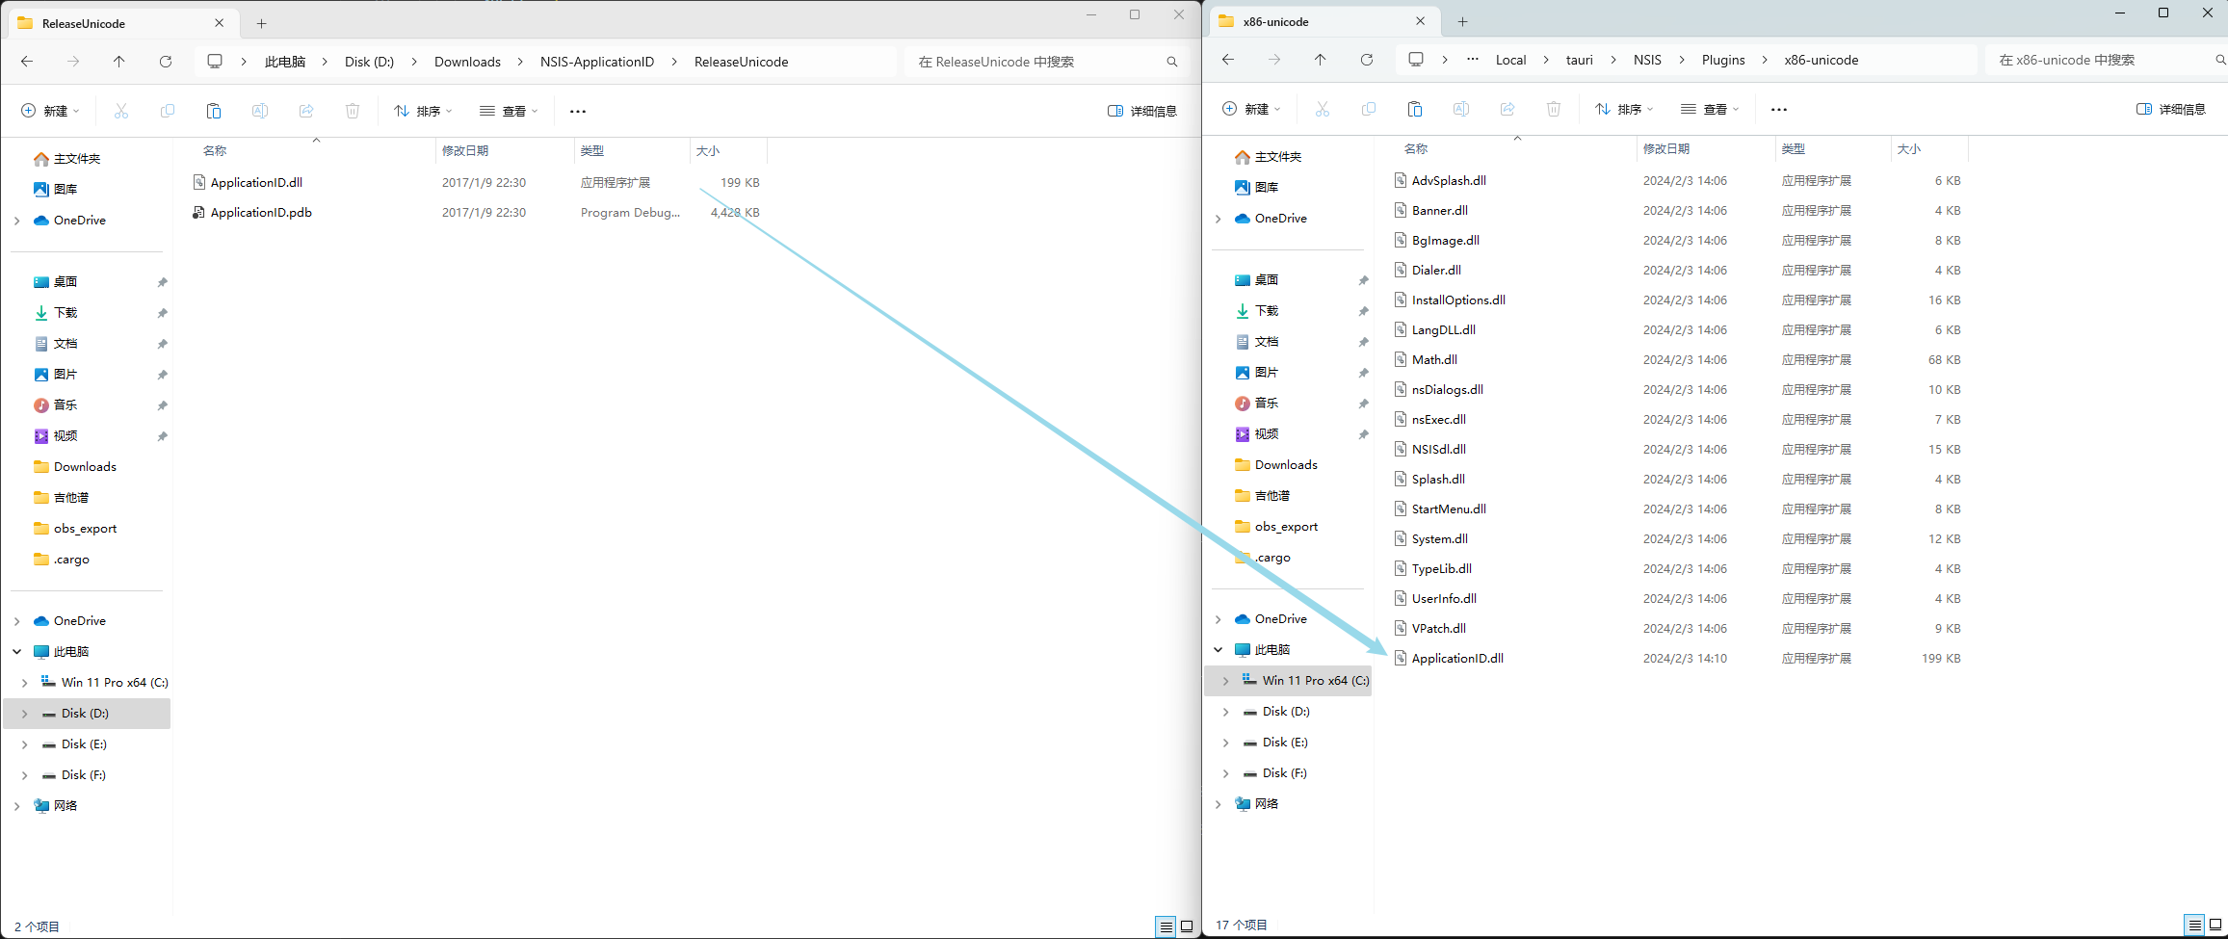The image size is (2228, 939).
Task: Open See more menu in ReleaseUnicode toolbar
Action: tap(578, 112)
